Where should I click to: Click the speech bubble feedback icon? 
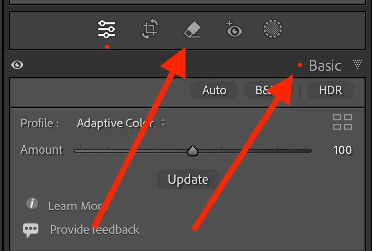click(x=30, y=230)
